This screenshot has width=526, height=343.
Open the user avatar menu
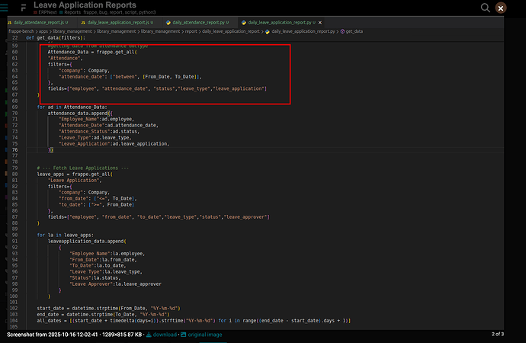coord(501,8)
